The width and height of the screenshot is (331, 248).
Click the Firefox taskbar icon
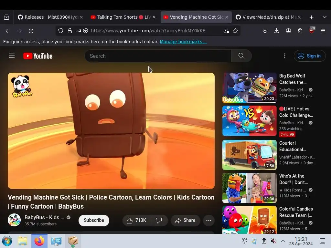39,241
